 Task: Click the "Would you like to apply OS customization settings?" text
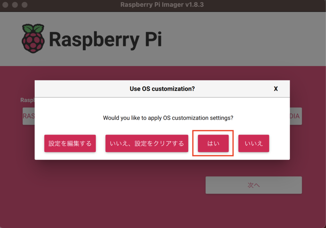[168, 118]
